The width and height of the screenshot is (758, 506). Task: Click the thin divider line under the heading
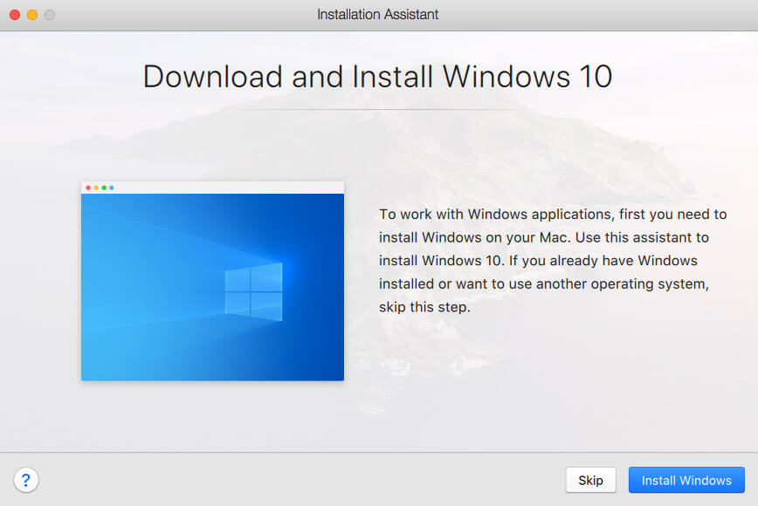(377, 110)
